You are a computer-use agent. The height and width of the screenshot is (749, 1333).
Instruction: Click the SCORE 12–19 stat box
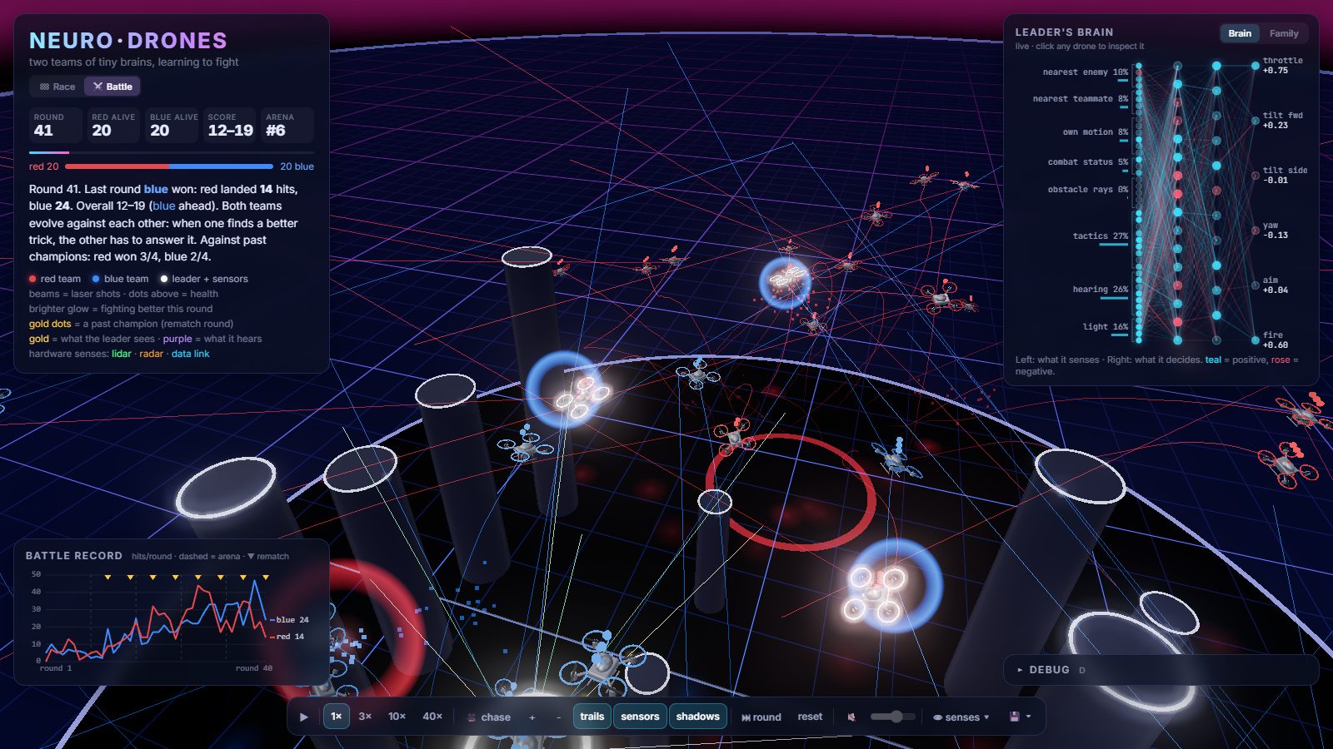click(x=231, y=125)
